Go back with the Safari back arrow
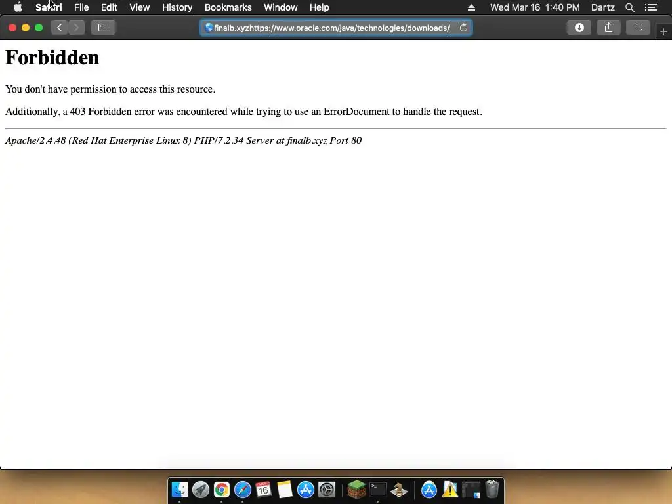This screenshot has width=672, height=504. pyautogui.click(x=60, y=28)
